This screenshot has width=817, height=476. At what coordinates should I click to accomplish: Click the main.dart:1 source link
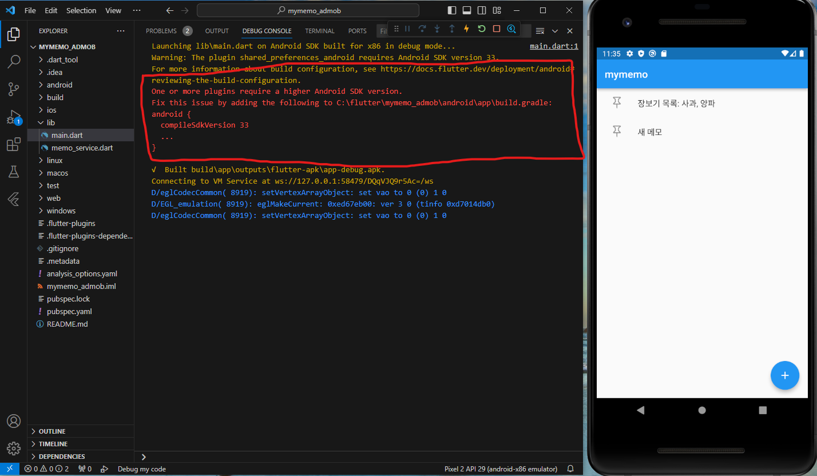click(x=554, y=46)
